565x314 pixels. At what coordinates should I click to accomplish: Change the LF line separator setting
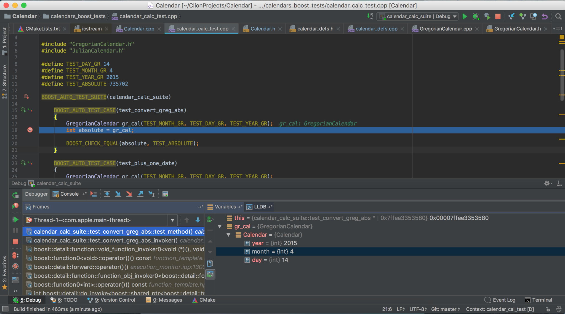(x=401, y=309)
